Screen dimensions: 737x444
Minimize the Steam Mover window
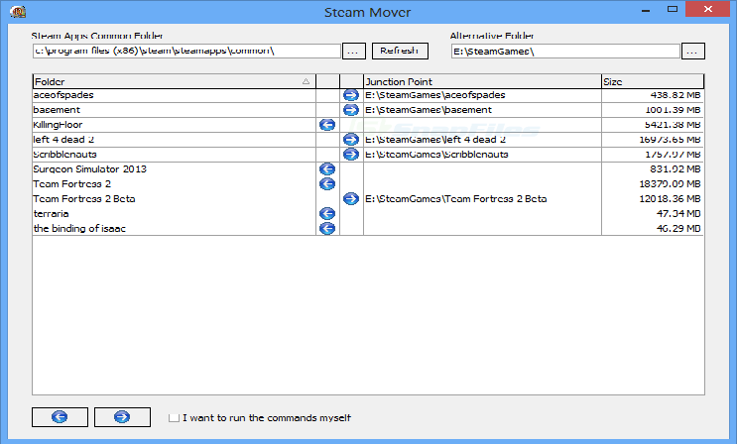point(646,10)
